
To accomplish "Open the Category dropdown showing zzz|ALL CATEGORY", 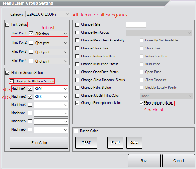I will click(x=48, y=14).
